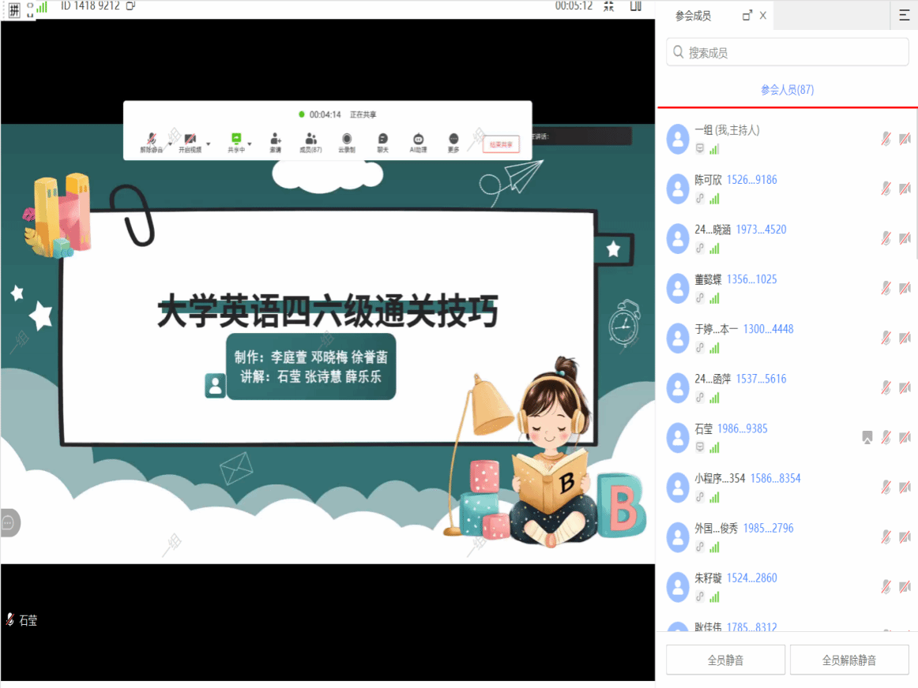Open the sharing options arrow beside 共享中
This screenshot has width=918, height=688.
pyautogui.click(x=249, y=143)
